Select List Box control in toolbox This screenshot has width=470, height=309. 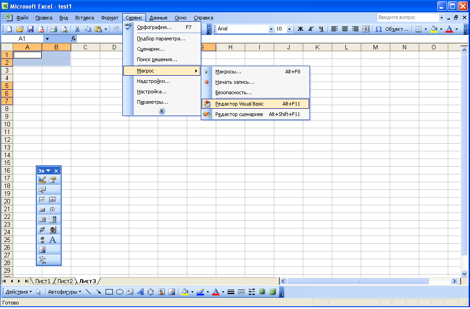coord(42,220)
